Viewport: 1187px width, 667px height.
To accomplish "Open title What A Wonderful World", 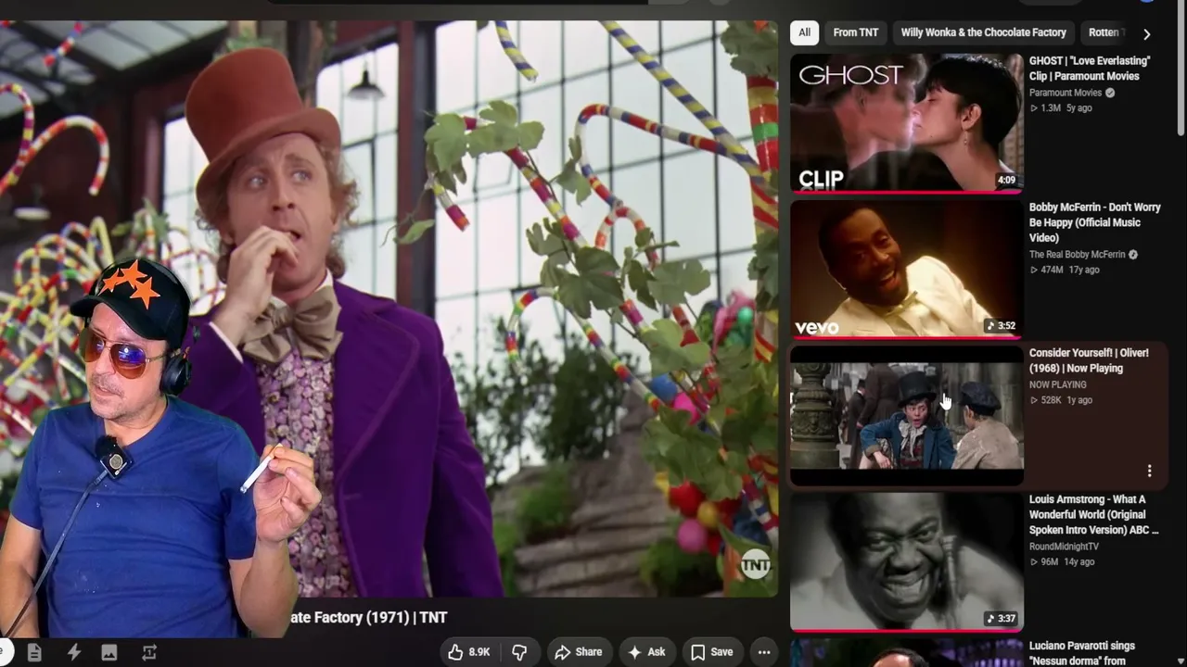I will [x=1094, y=514].
